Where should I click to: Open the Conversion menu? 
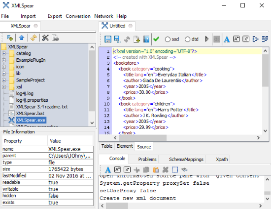coord(78,16)
